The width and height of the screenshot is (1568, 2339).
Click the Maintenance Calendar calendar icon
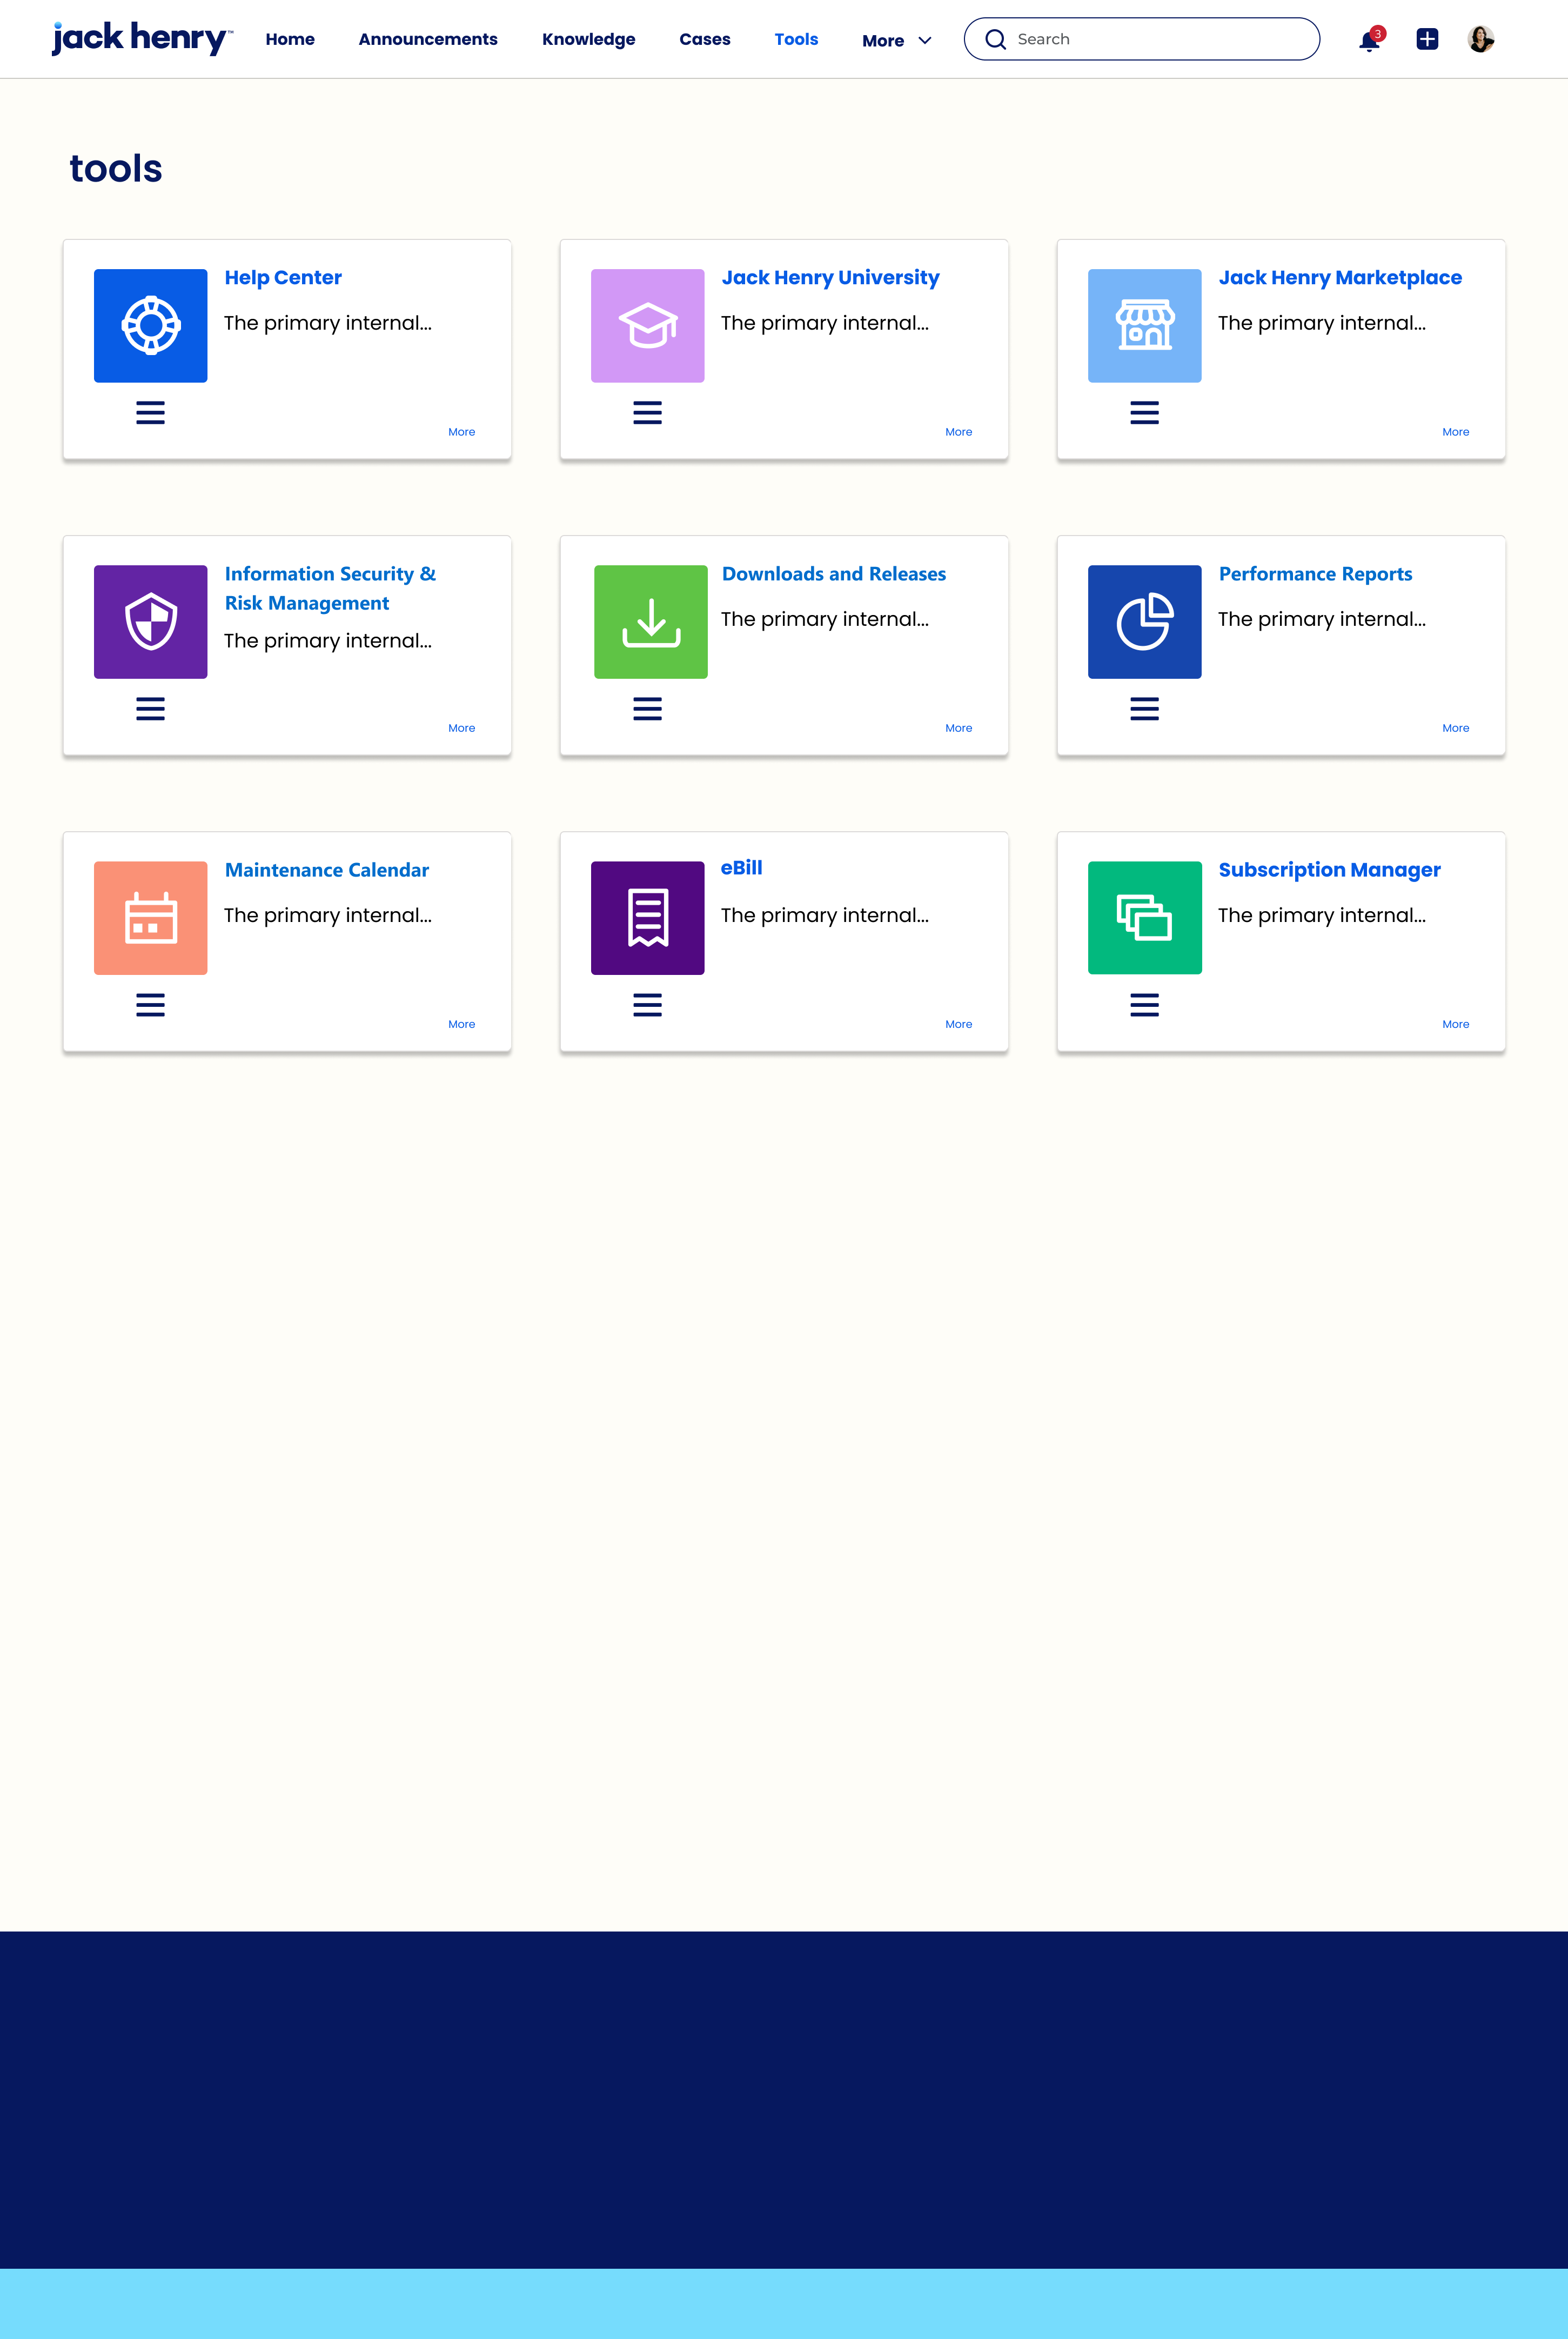click(x=150, y=918)
